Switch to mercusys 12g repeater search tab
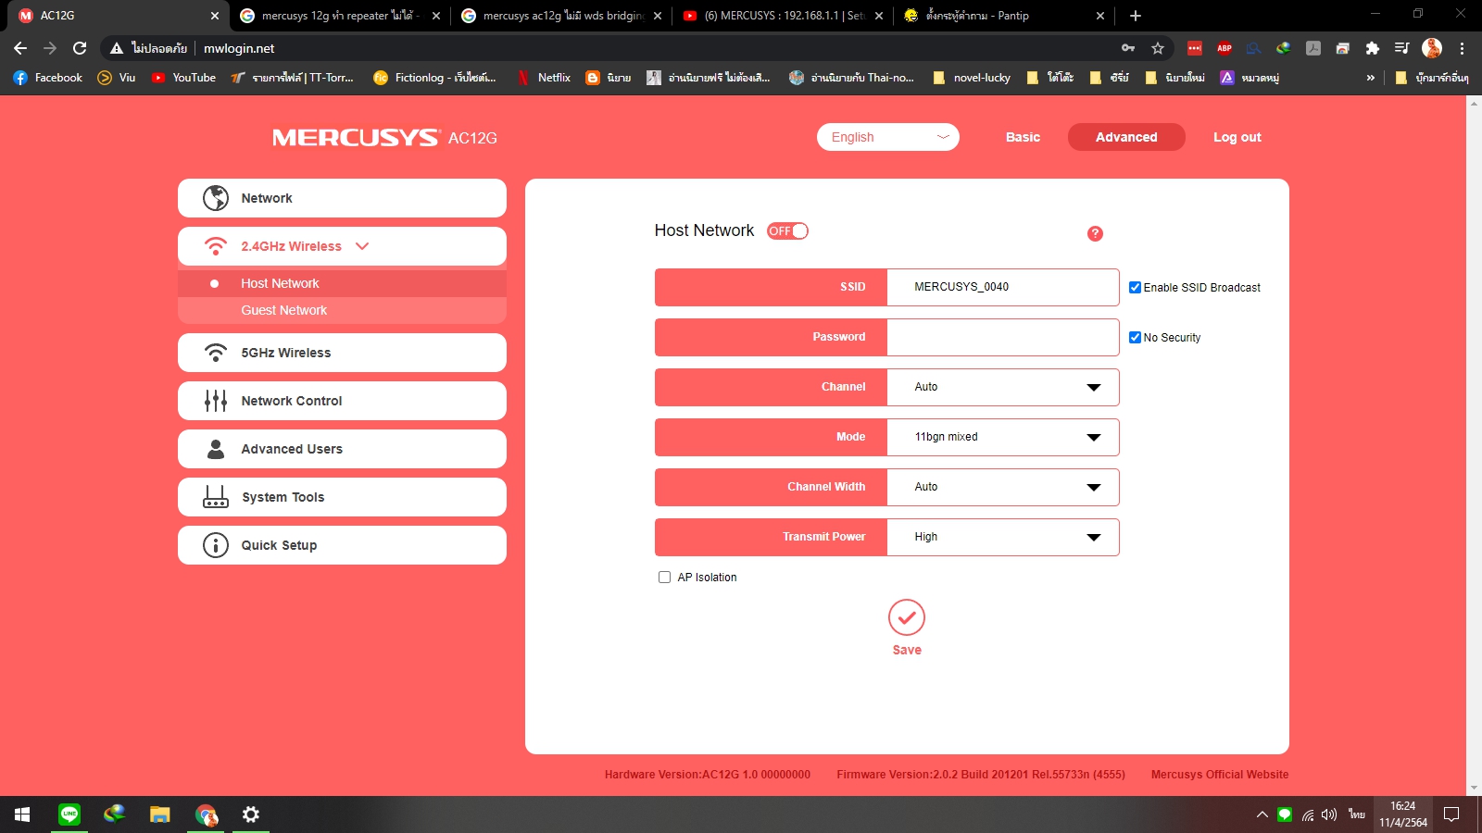Viewport: 1482px width, 833px height. pos(338,16)
